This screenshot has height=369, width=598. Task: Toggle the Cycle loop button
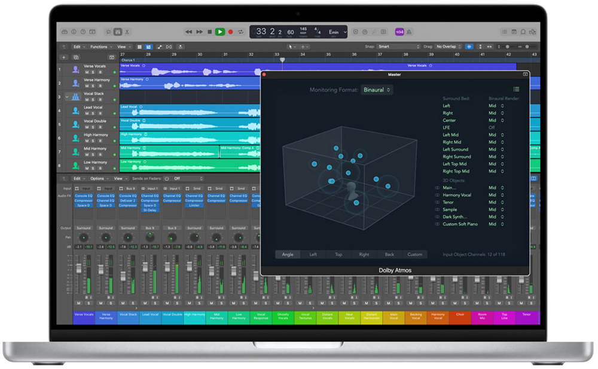(240, 32)
